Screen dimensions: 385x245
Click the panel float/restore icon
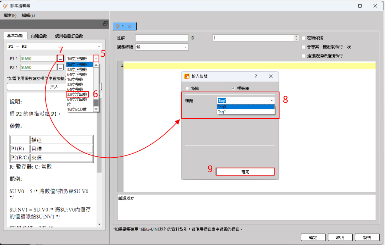coord(105,24)
